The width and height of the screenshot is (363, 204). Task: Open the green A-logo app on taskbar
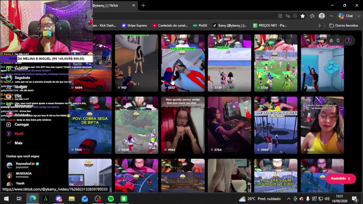click(45, 199)
